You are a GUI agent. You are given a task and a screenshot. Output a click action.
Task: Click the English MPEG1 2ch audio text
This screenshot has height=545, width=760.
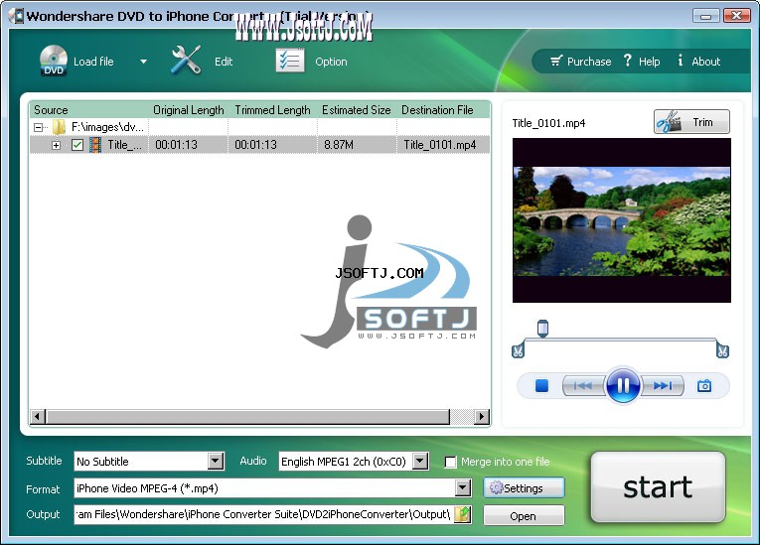[x=343, y=462]
